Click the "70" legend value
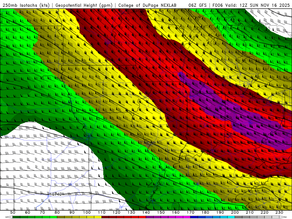 pyautogui.click(x=42, y=212)
